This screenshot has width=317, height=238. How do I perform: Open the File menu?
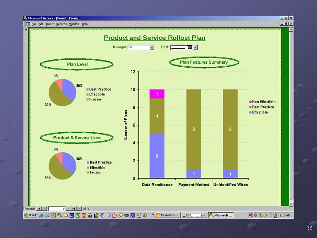[x=34, y=24]
